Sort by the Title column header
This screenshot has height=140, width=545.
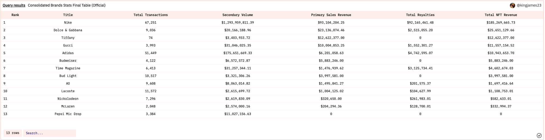pyautogui.click(x=68, y=15)
